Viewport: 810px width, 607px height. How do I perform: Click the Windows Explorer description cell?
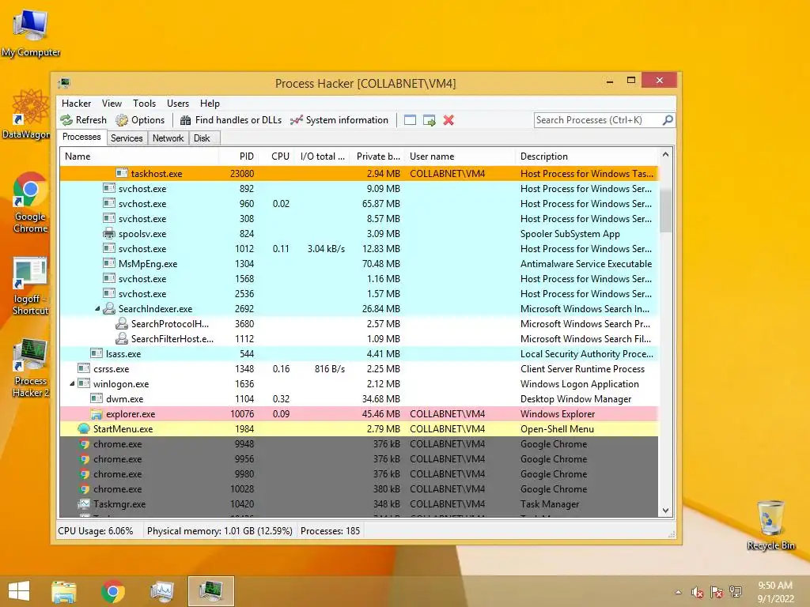pyautogui.click(x=558, y=414)
